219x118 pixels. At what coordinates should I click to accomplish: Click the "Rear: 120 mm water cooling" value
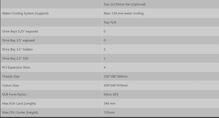[124, 13]
